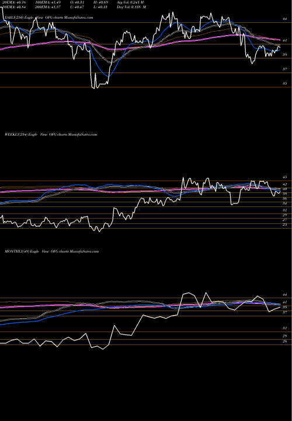The image size is (292, 421).
Task: Click the Avg Vol reading
Action: coord(131,2)
